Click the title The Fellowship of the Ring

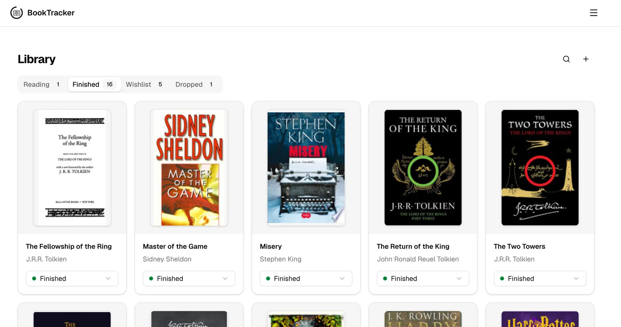69,246
